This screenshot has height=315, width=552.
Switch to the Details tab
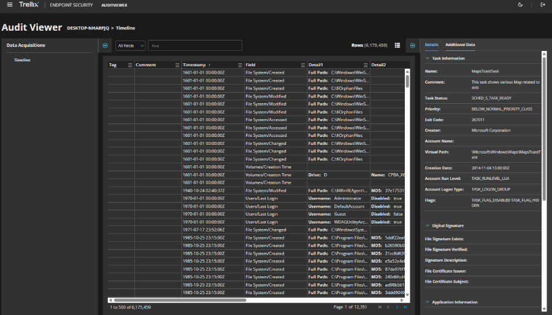(431, 45)
